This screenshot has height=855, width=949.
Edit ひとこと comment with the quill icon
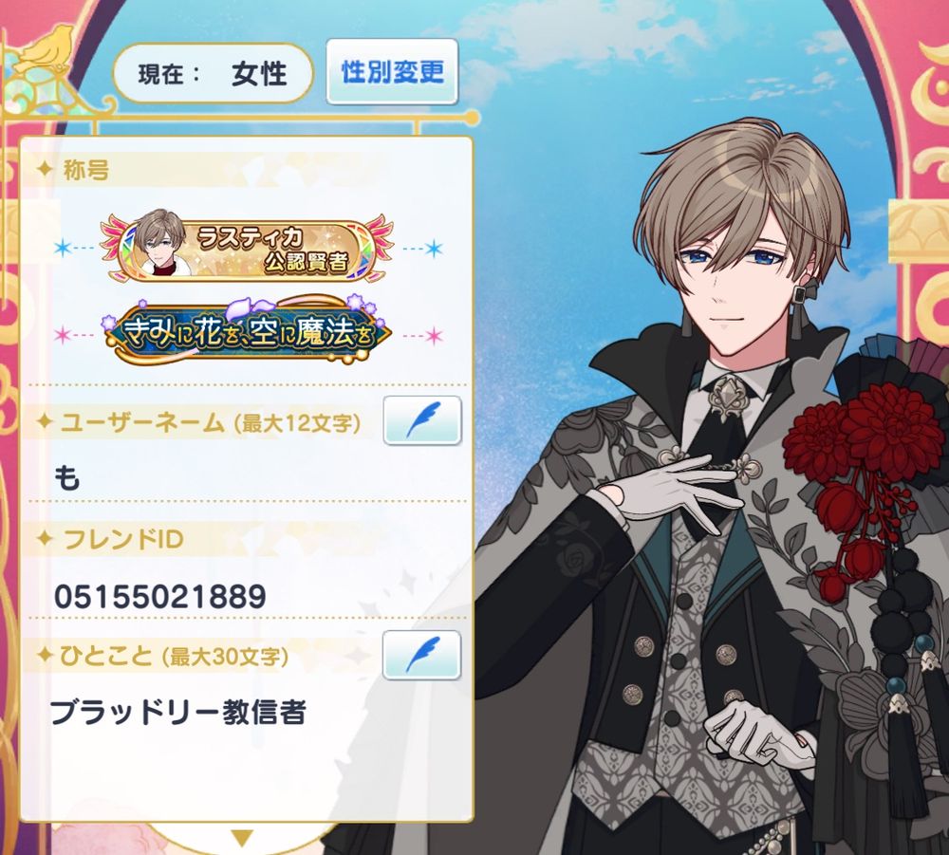(422, 655)
